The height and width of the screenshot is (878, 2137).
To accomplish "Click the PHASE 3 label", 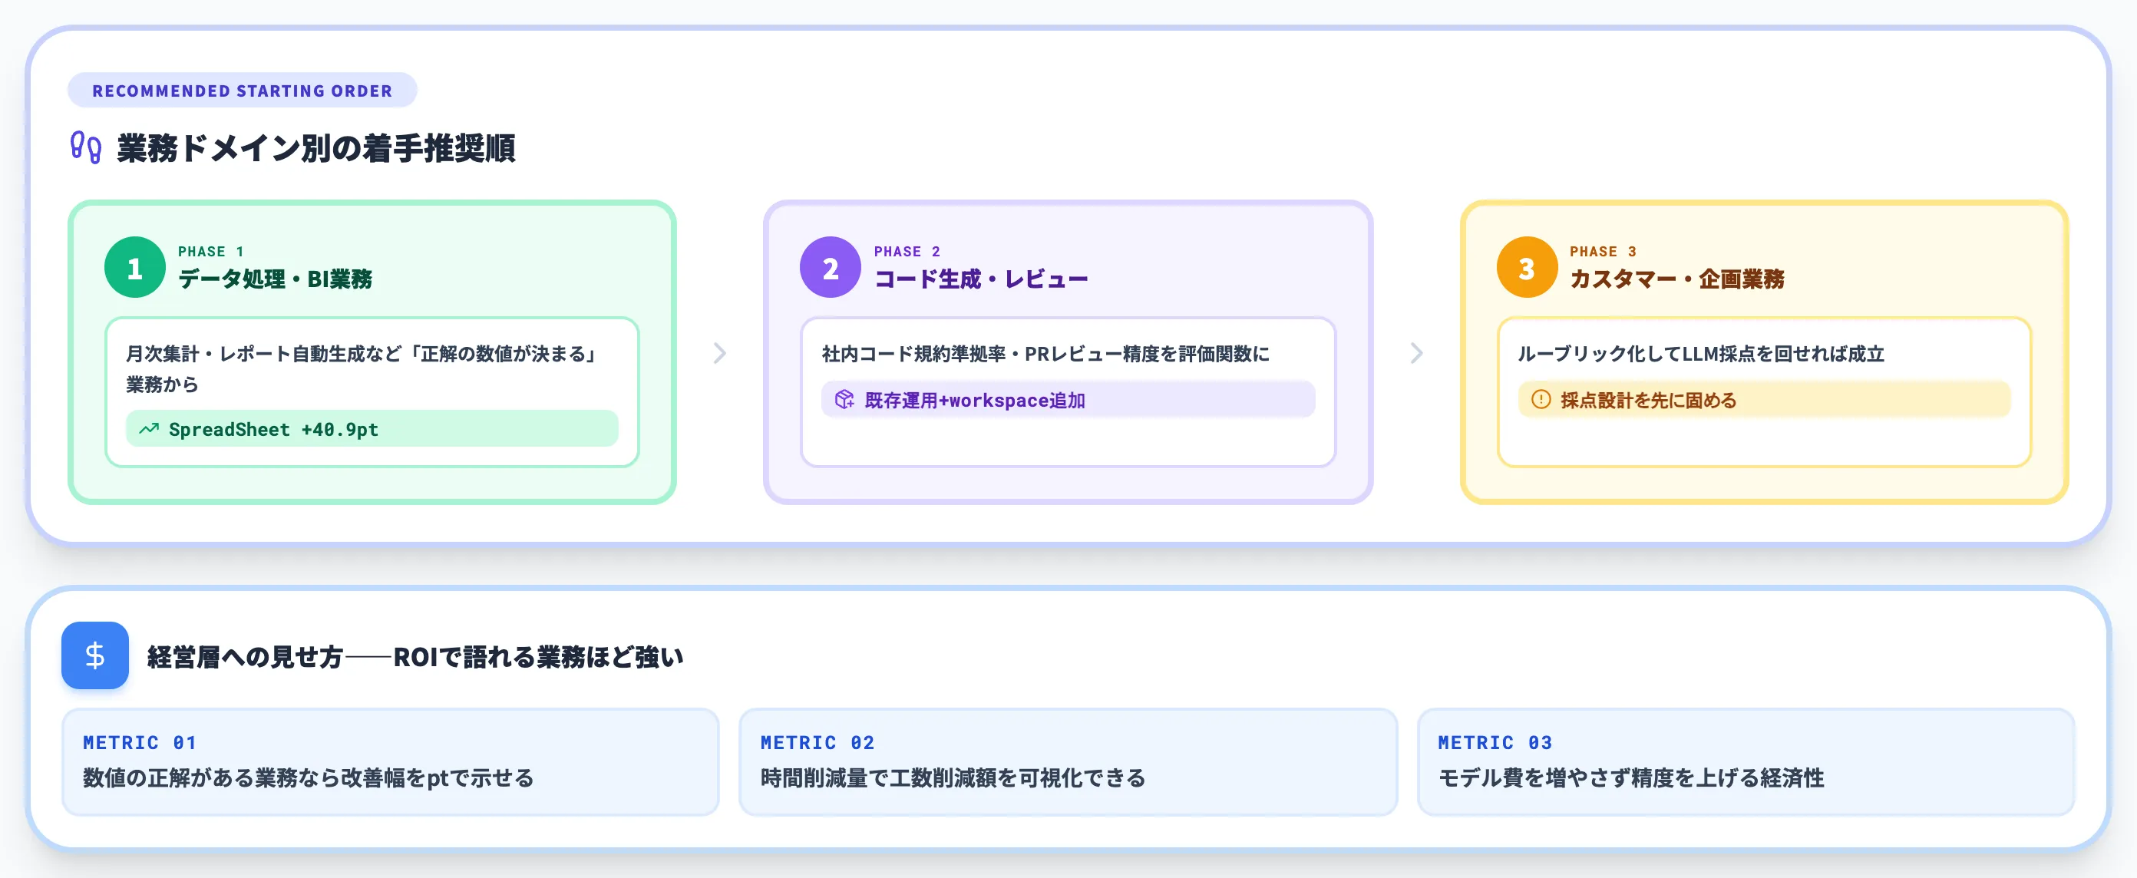I will coord(1603,251).
